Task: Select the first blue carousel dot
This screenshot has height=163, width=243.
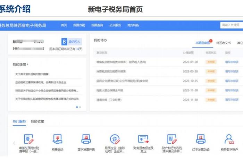Action: tap(77, 107)
